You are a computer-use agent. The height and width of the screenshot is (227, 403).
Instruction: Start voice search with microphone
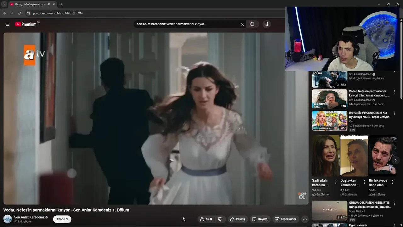coord(267,24)
